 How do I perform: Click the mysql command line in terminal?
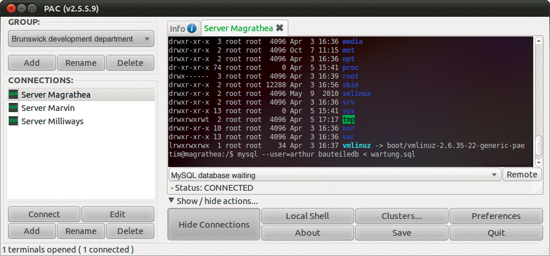pyautogui.click(x=292, y=154)
